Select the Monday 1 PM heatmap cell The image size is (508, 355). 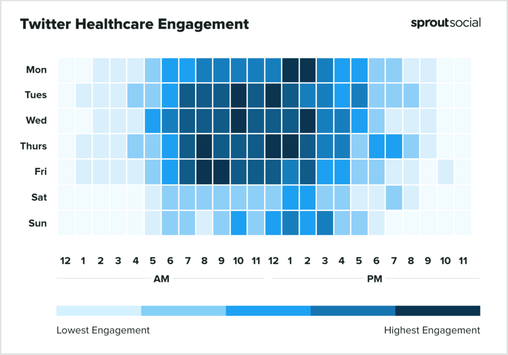(290, 70)
